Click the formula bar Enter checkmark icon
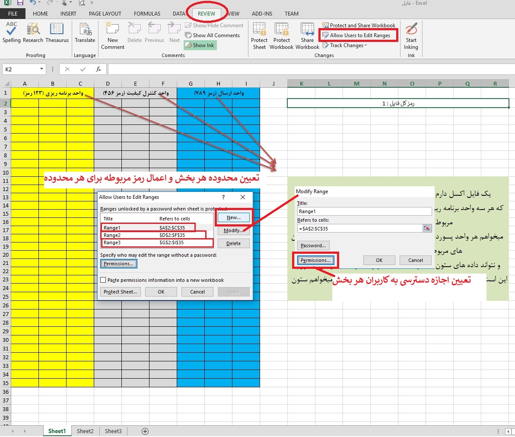515x437 pixels. pos(83,69)
